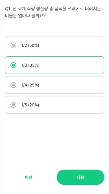
Task: Select the 1/3 (33%) radio button
Action: pyautogui.click(x=13, y=65)
